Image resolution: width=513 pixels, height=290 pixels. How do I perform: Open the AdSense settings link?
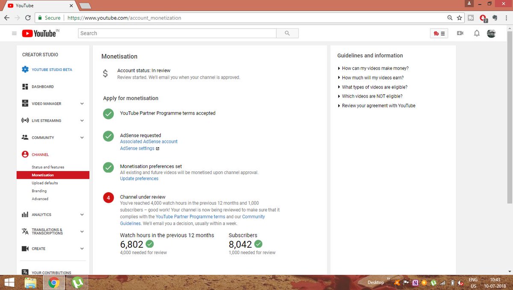pyautogui.click(x=137, y=148)
